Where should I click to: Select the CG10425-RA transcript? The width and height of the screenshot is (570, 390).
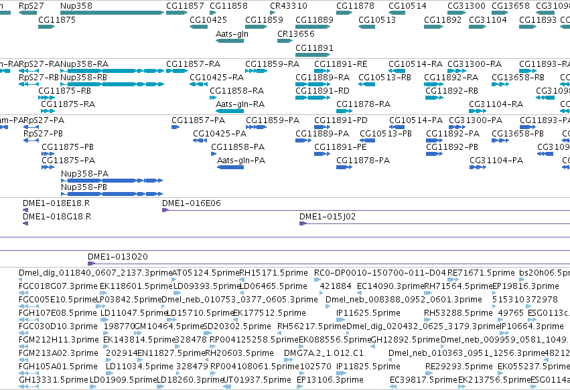click(198, 84)
